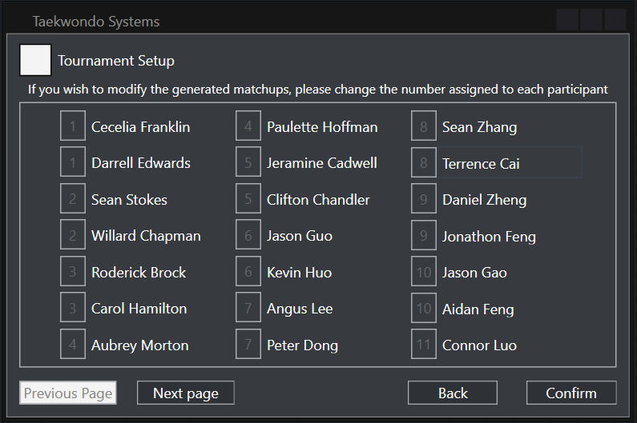The image size is (637, 423).
Task: Change Daniel Zheng's assigned number
Action: pos(424,199)
